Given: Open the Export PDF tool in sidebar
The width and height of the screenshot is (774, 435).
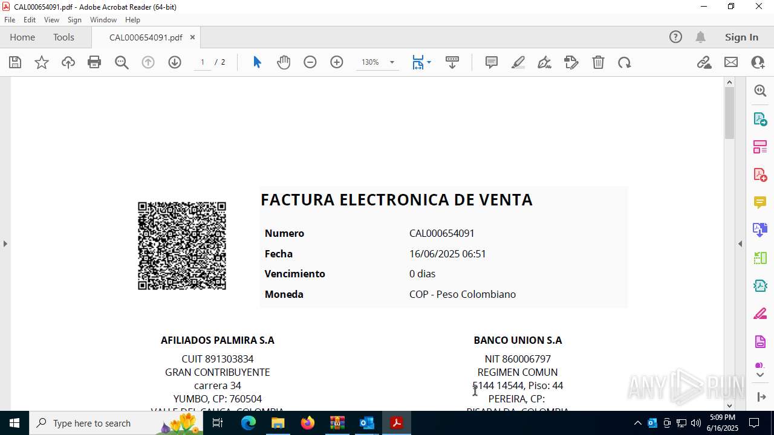Looking at the screenshot, I should click(760, 119).
